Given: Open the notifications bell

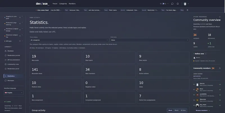Looking at the screenshot, I should (x=178, y=4).
